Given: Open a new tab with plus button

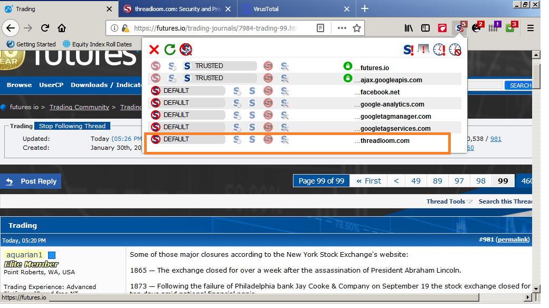Looking at the screenshot, I should tap(364, 8).
